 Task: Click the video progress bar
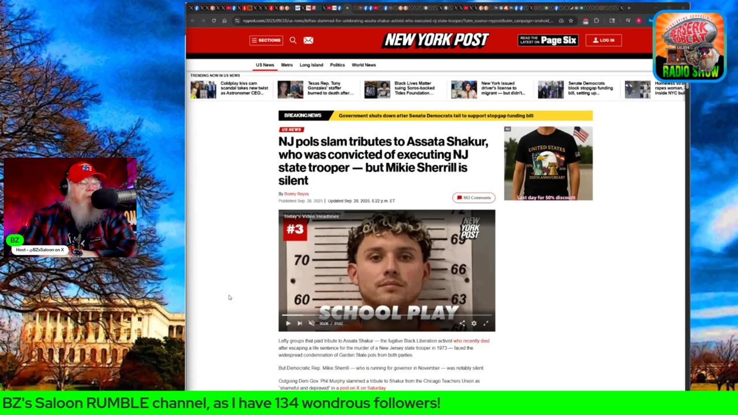pyautogui.click(x=386, y=316)
